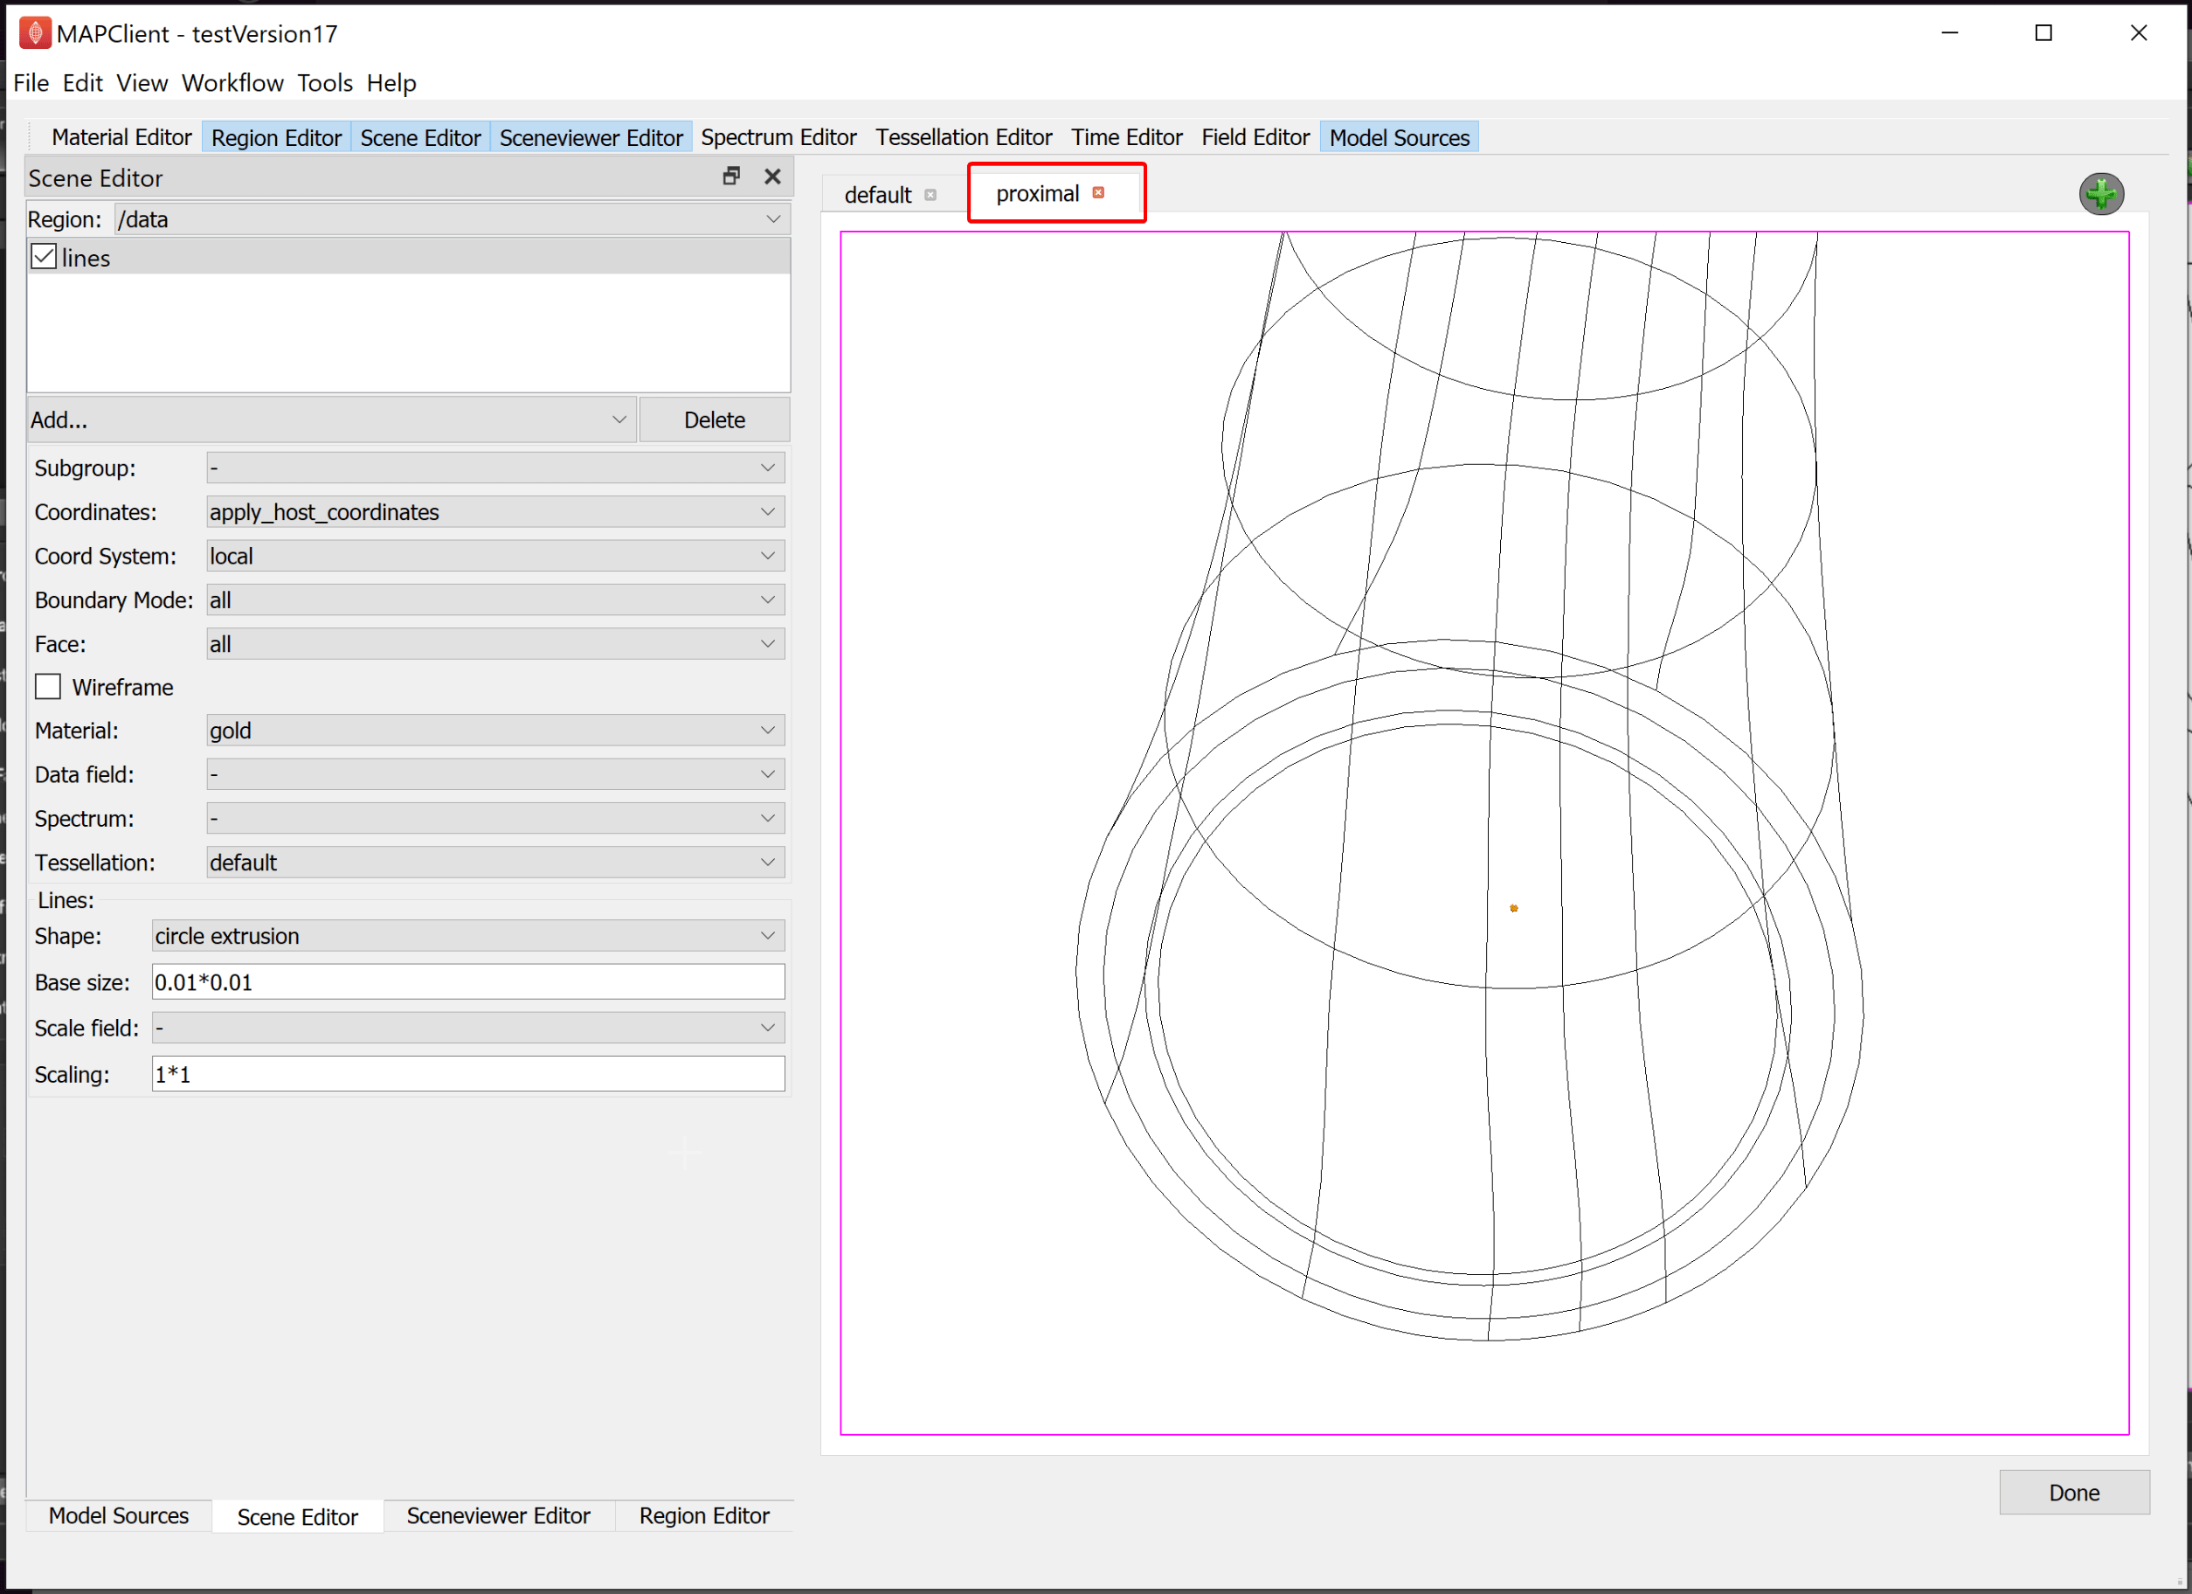Image resolution: width=2192 pixels, height=1594 pixels.
Task: Toggle the lines checkbox visibility
Action: pos(41,257)
